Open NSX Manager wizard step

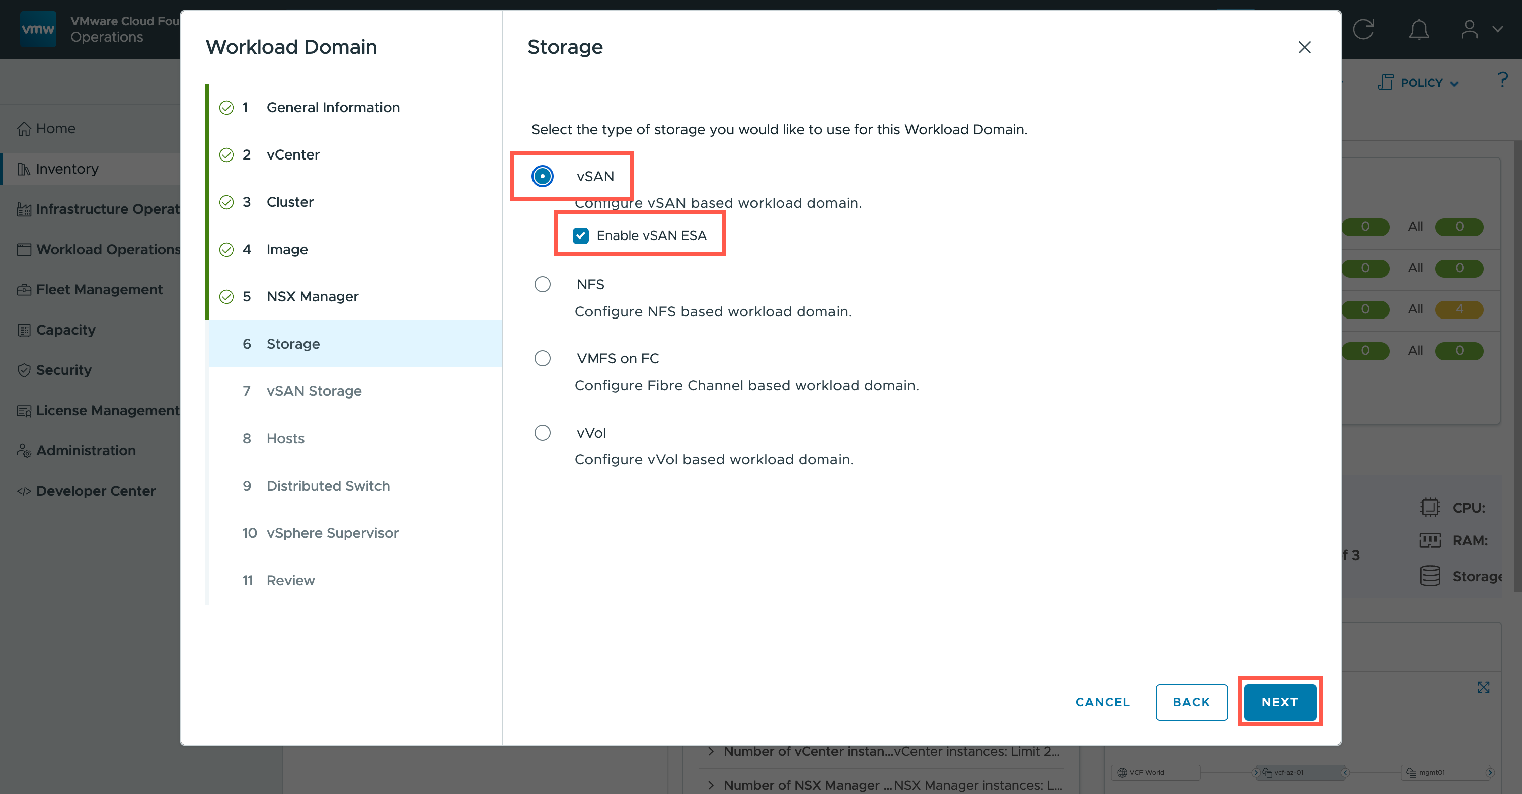[x=312, y=296]
